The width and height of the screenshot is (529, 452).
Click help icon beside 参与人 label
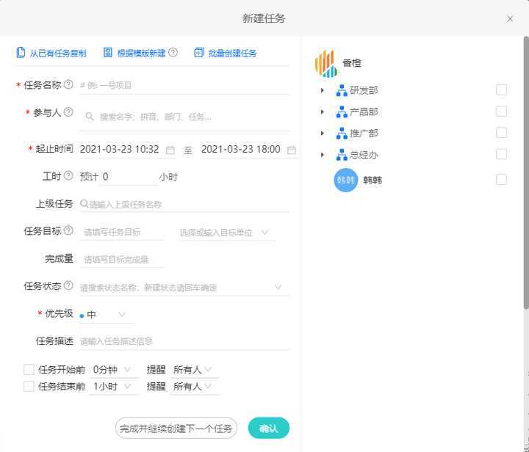coord(68,112)
